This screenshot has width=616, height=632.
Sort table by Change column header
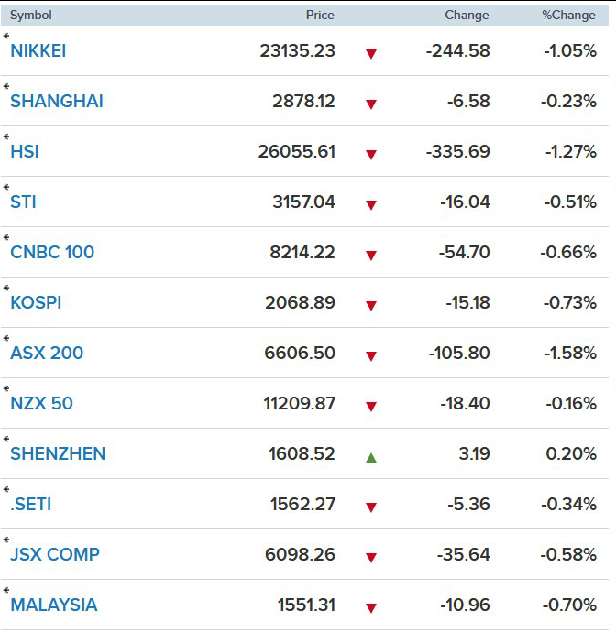click(467, 16)
